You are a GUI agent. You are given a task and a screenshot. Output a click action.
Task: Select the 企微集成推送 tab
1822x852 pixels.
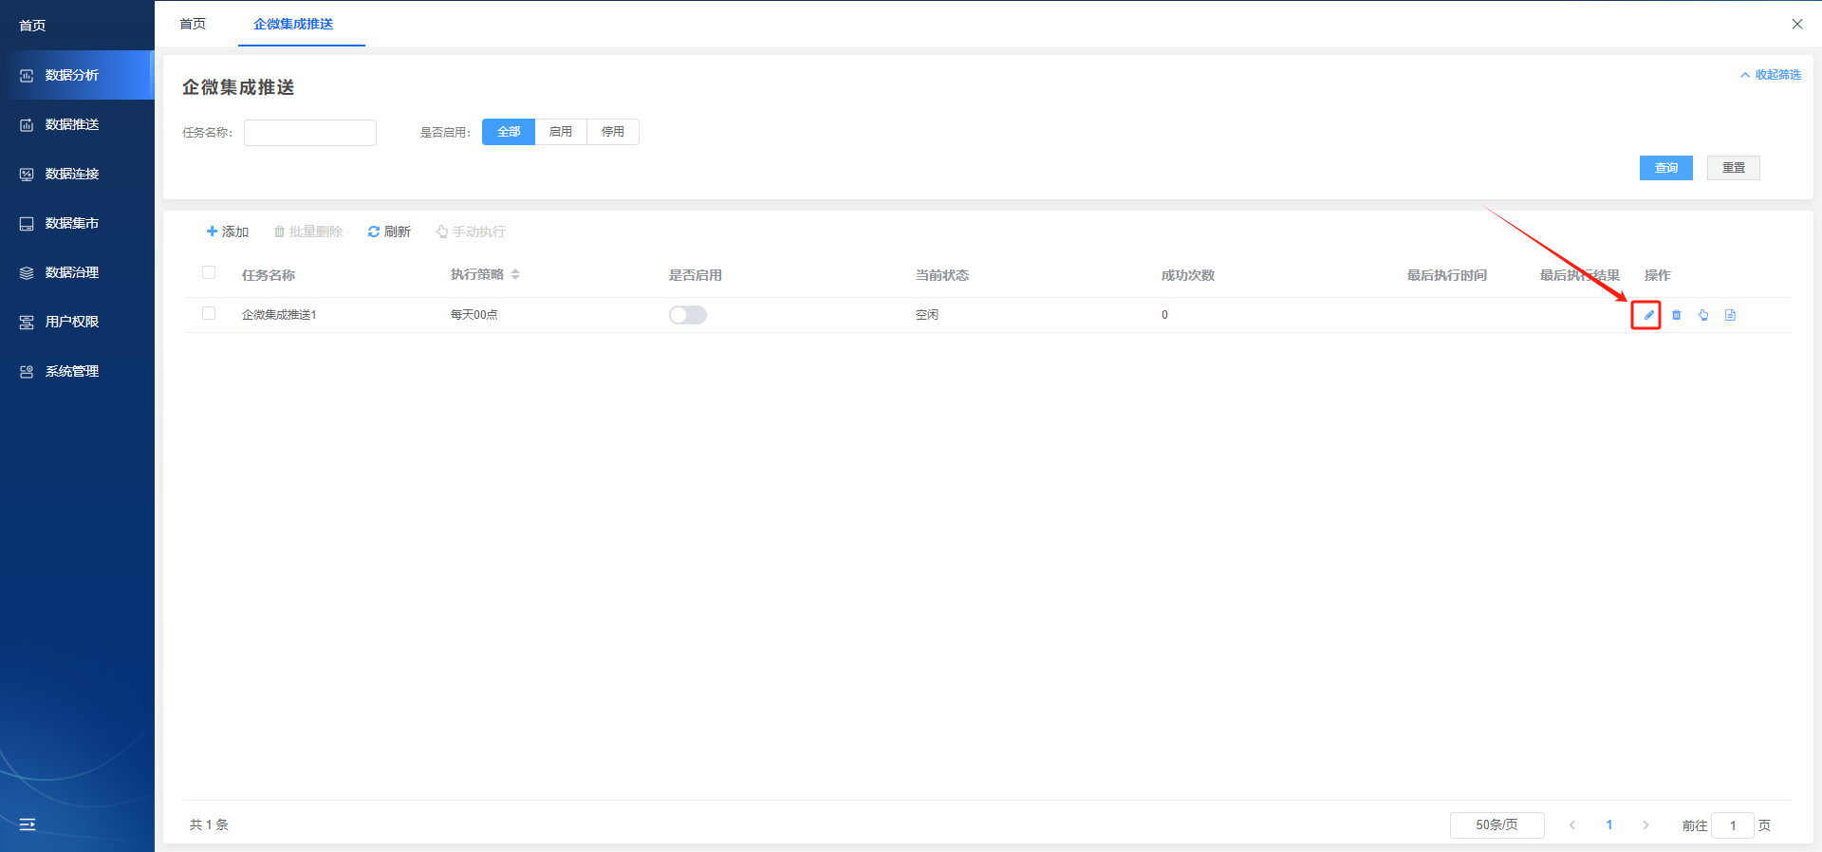[293, 24]
